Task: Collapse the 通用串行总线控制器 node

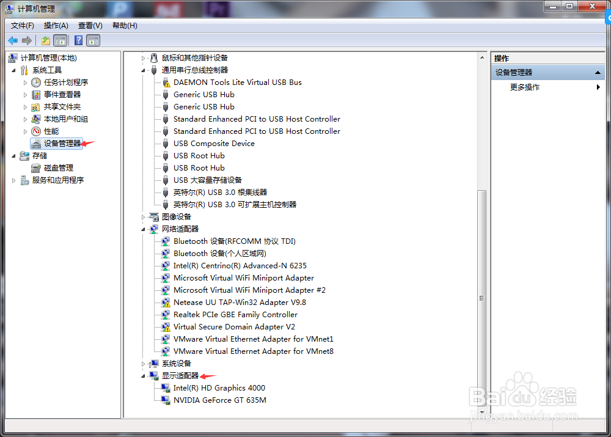Action: click(143, 70)
